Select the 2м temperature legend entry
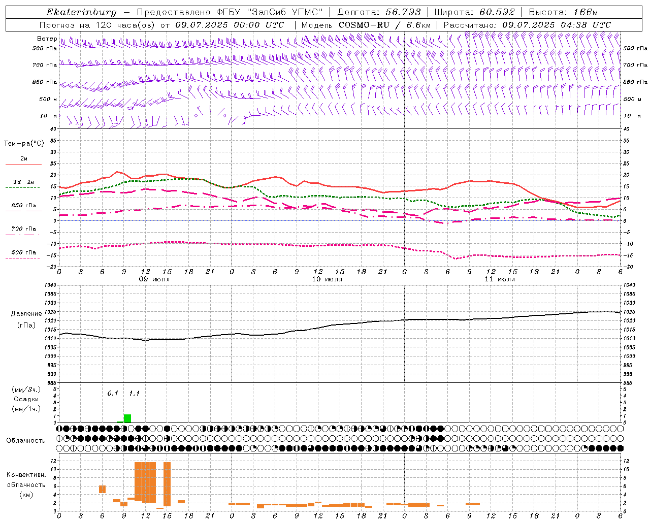This screenshot has width=650, height=520. pos(23,159)
